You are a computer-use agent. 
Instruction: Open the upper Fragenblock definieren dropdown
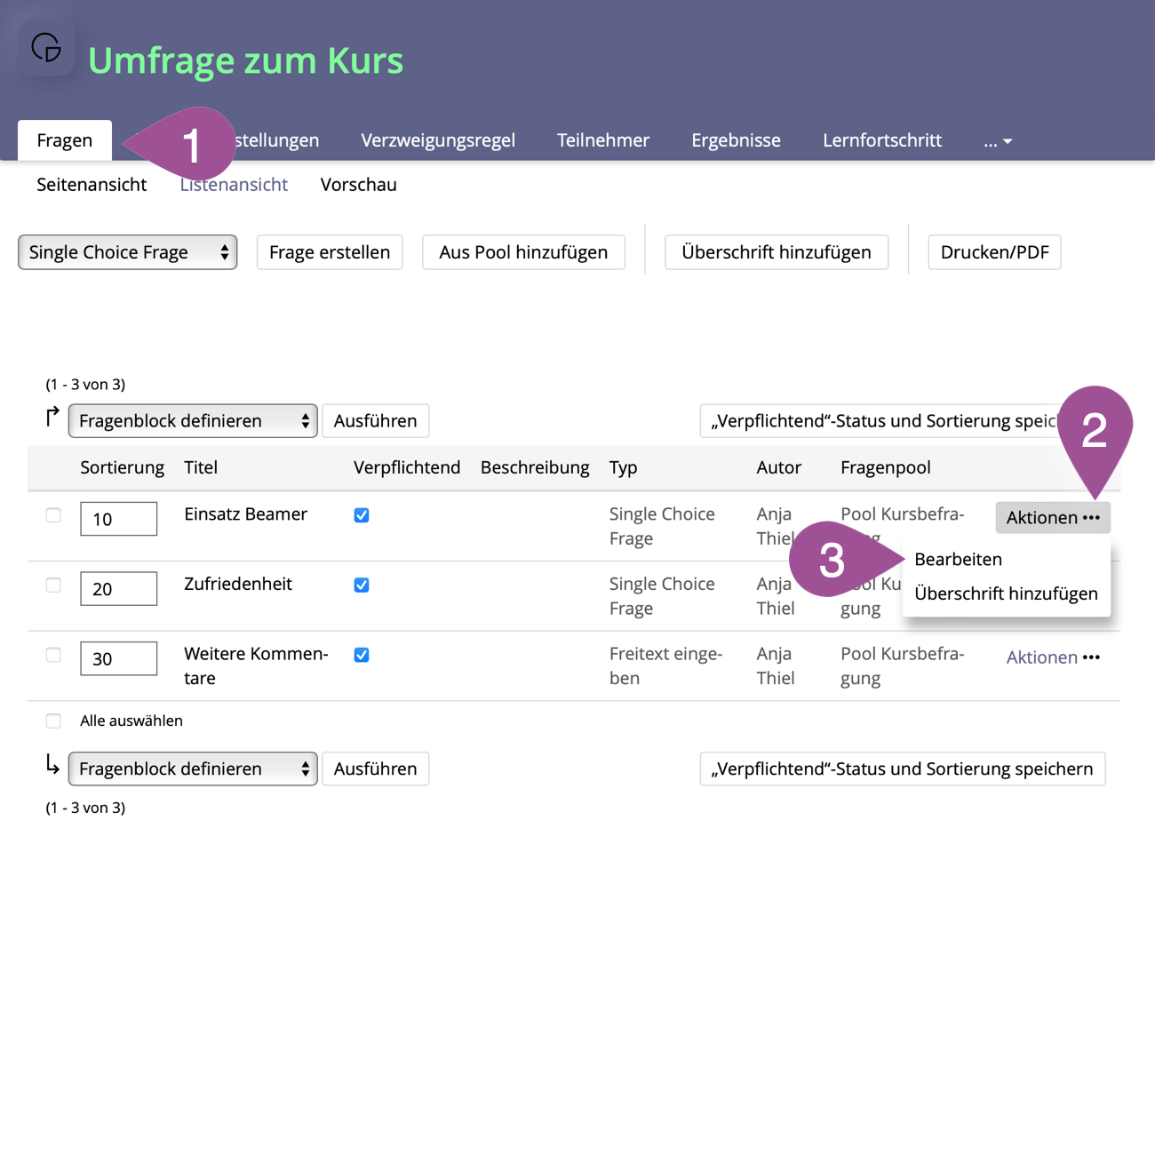click(x=193, y=421)
